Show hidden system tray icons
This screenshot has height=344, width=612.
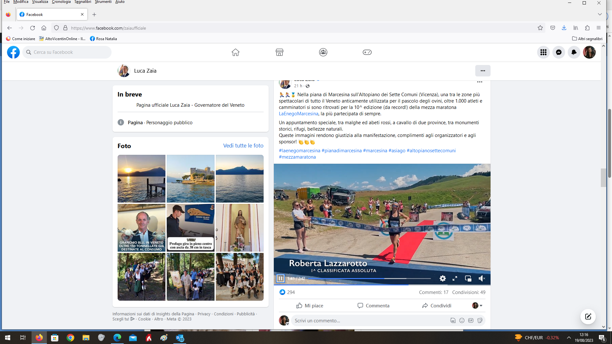tap(569, 338)
